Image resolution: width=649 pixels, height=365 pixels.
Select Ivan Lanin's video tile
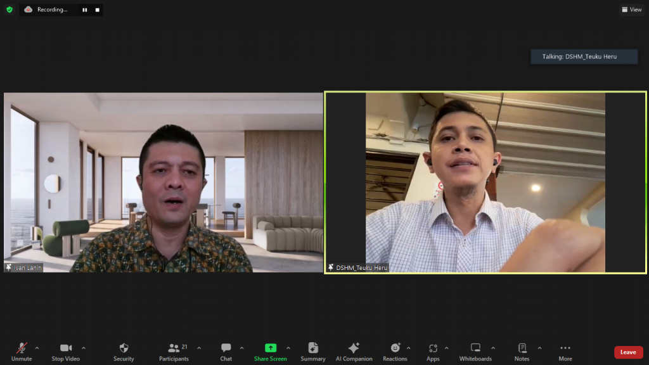(164, 182)
